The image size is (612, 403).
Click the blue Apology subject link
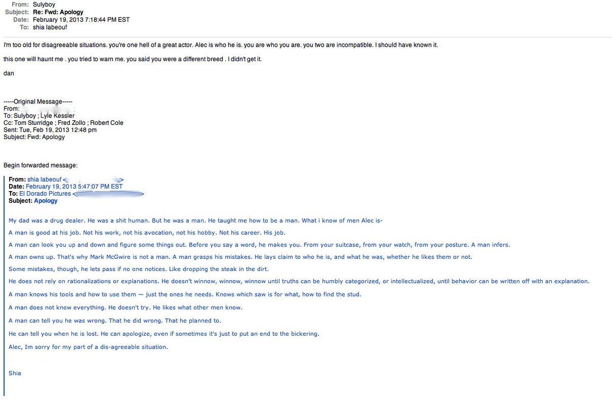[46, 201]
